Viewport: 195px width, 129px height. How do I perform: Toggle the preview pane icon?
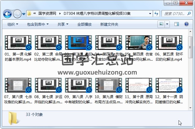177,24
